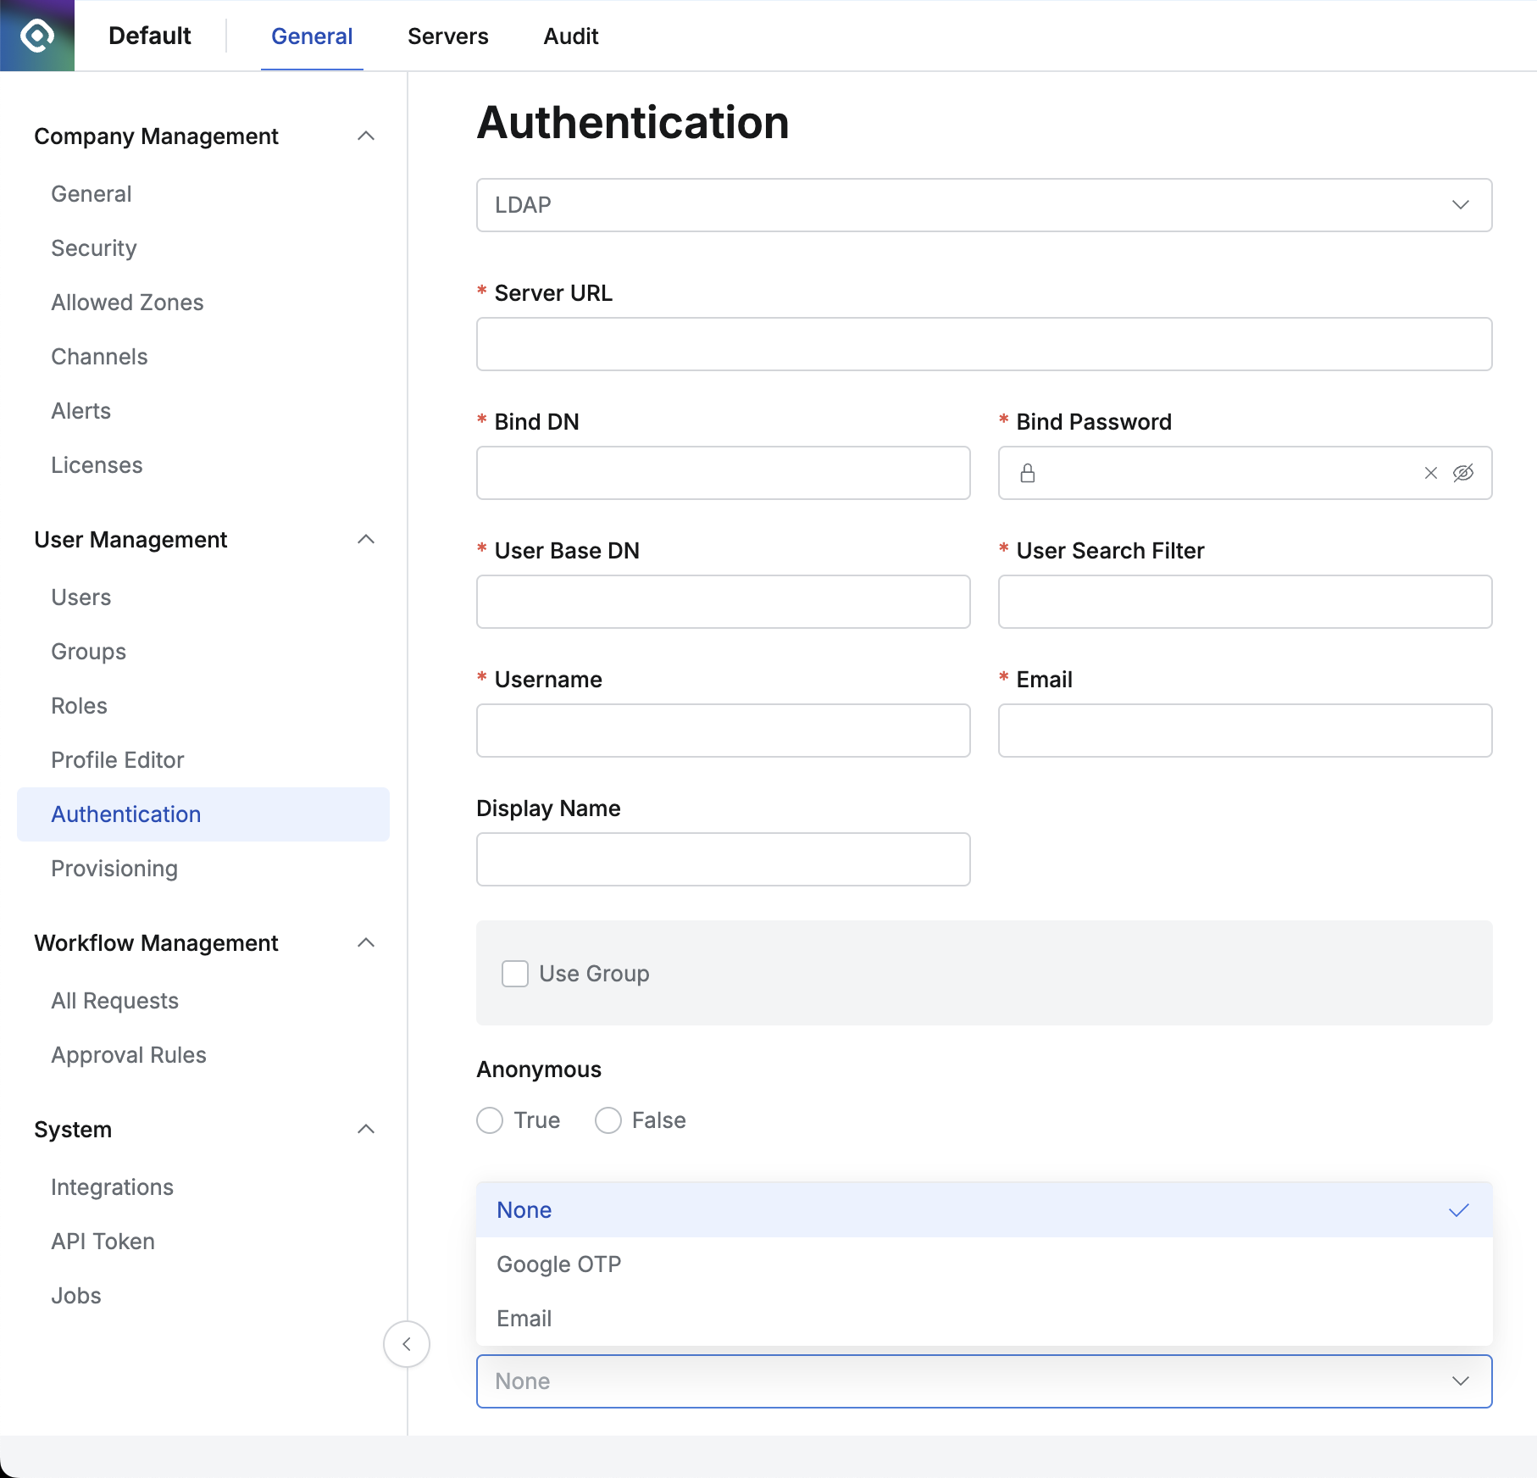Click the eye icon to show Bind Password
The height and width of the screenshot is (1478, 1537).
tap(1465, 473)
